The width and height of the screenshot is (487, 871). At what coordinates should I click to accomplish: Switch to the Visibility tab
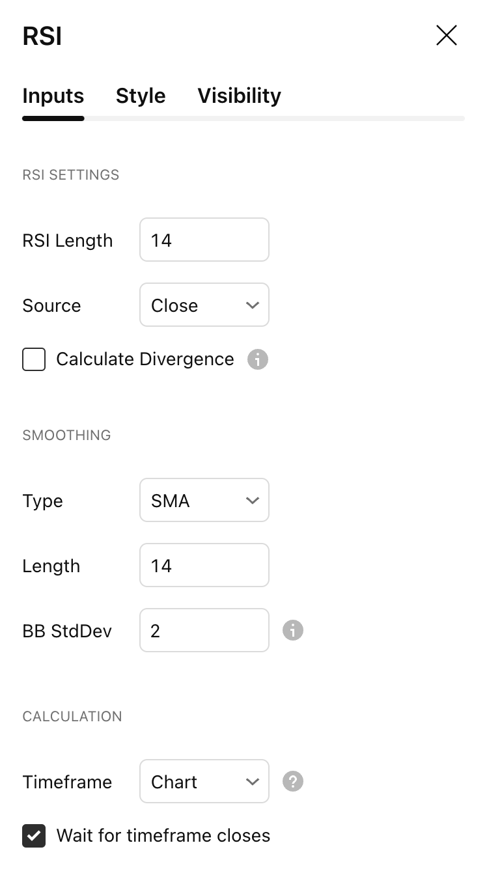pos(239,96)
